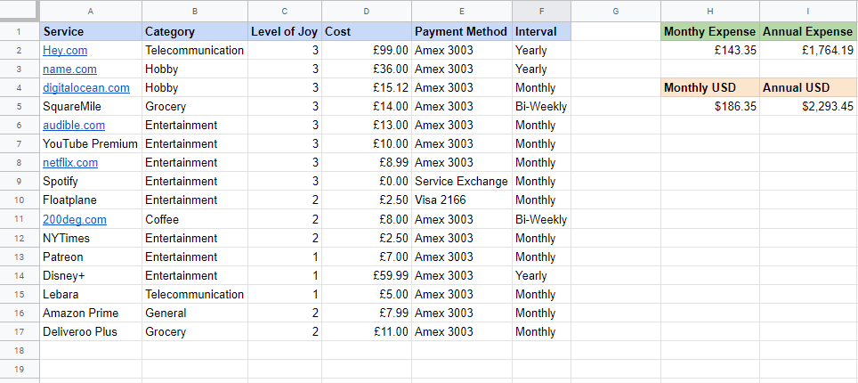Image resolution: width=858 pixels, height=383 pixels.
Task: Select the £15.12 cost cell
Action: [367, 87]
